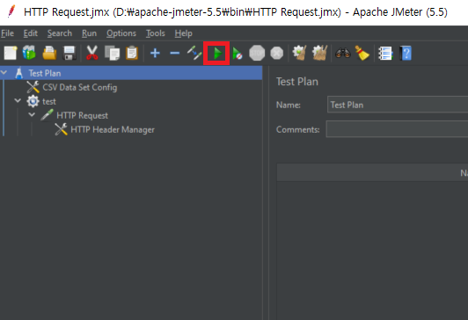Image resolution: width=468 pixels, height=320 pixels.
Task: Collapse the test thread group node
Action: click(x=18, y=100)
